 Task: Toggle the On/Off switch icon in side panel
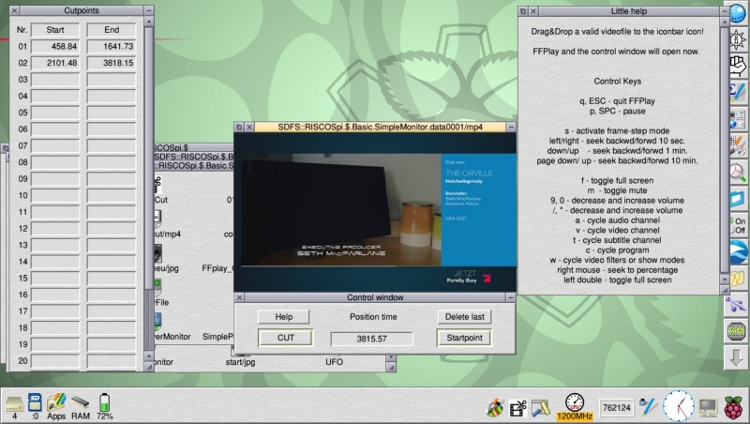738,224
